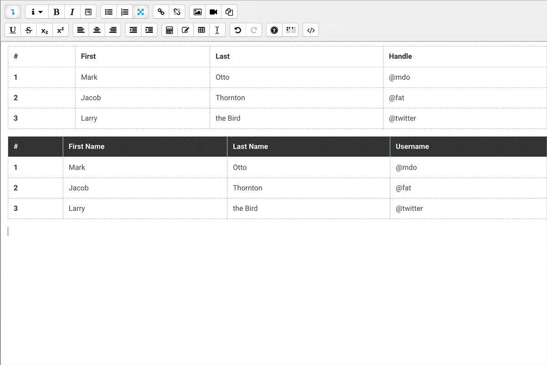
Task: Open the screenreader helper braille icon
Action: point(290,30)
